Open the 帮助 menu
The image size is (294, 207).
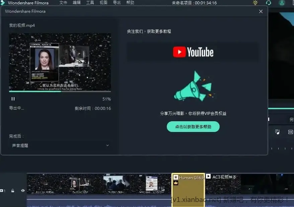[130, 3]
